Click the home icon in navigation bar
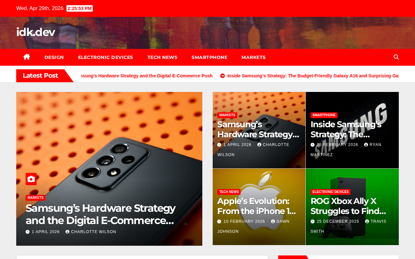 (x=27, y=57)
